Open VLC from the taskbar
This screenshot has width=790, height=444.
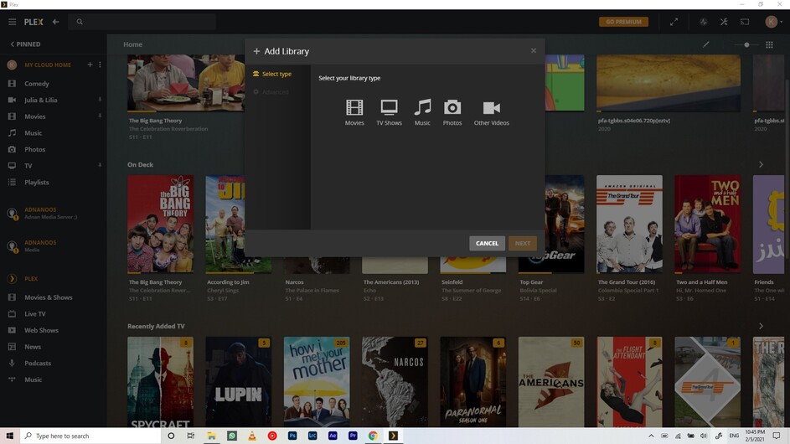click(252, 436)
